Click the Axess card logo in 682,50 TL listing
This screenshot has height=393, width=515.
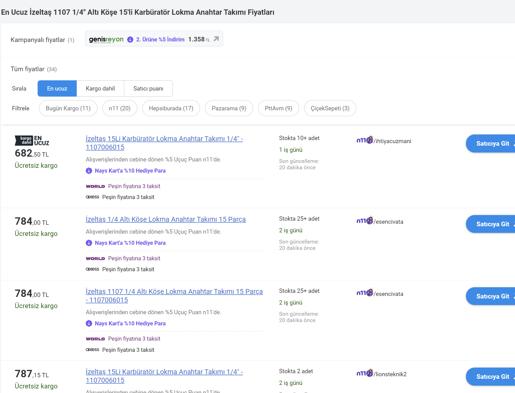click(92, 197)
